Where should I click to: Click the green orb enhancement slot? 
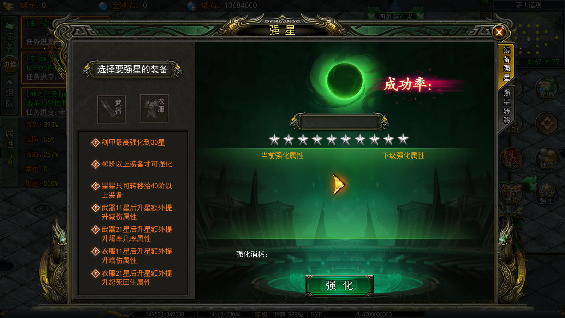(345, 80)
